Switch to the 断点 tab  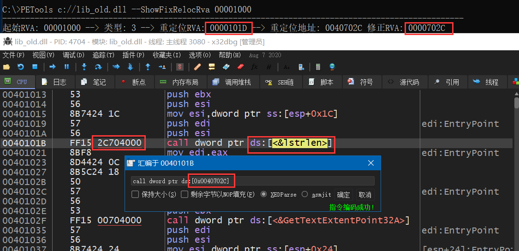point(134,82)
